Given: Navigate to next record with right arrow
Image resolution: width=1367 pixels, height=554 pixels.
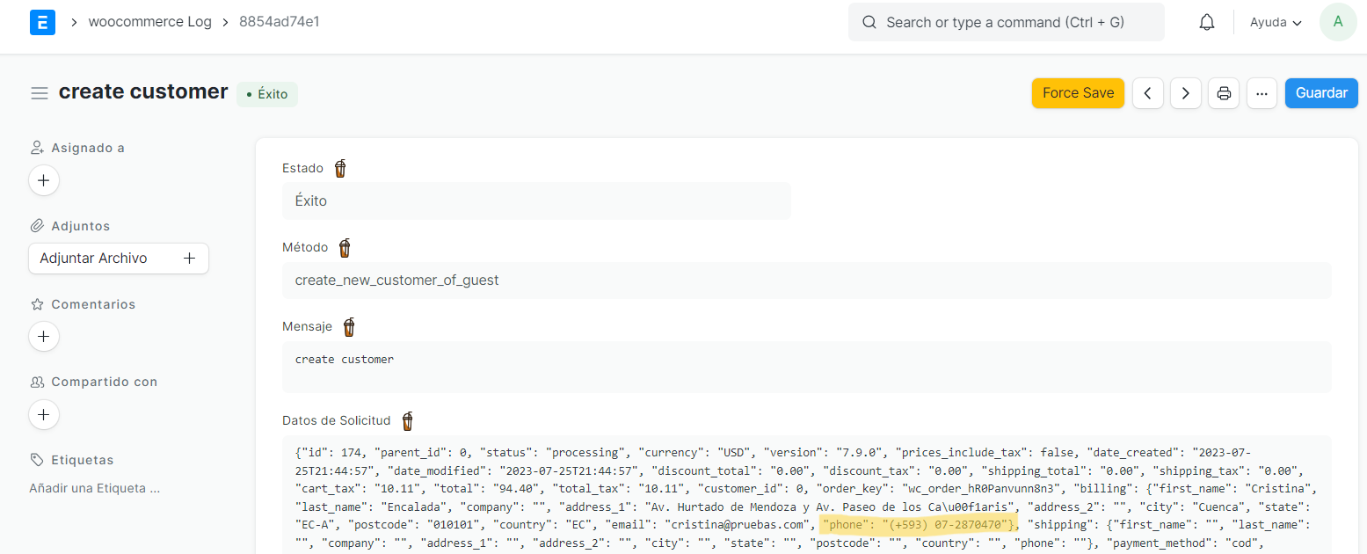Looking at the screenshot, I should pyautogui.click(x=1185, y=93).
